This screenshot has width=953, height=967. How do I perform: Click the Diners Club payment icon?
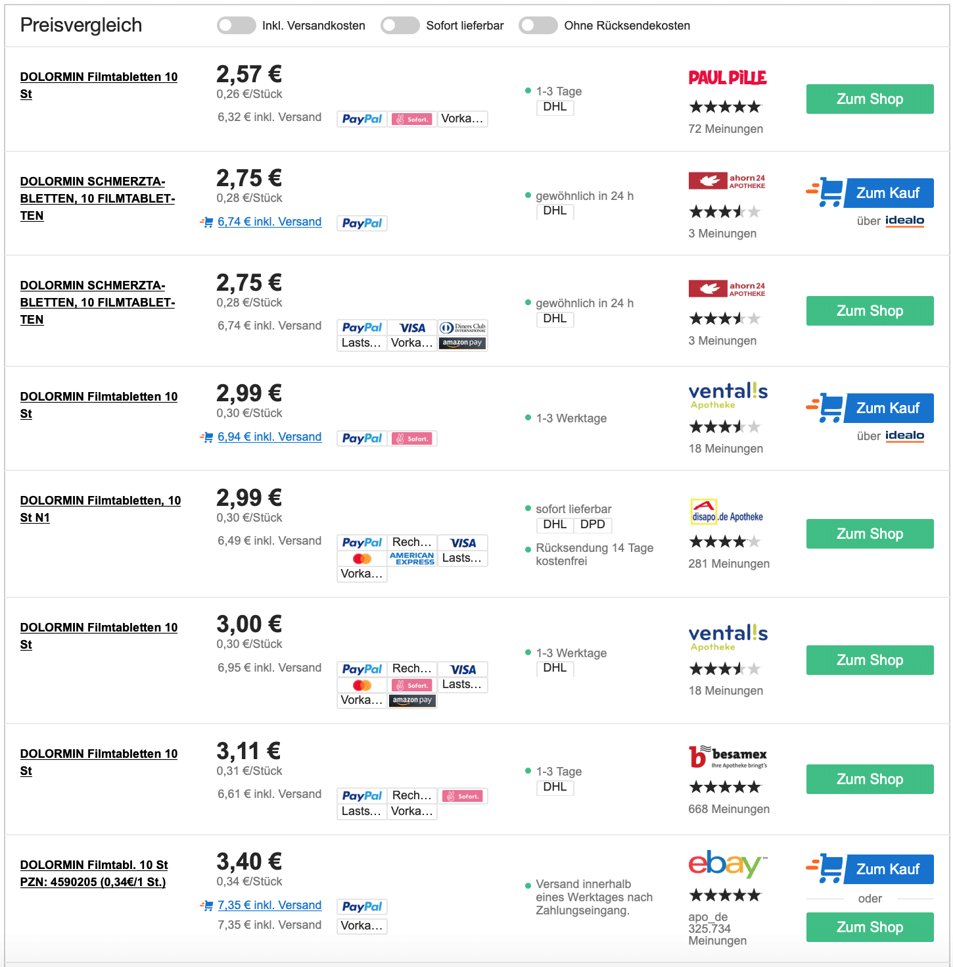(463, 328)
